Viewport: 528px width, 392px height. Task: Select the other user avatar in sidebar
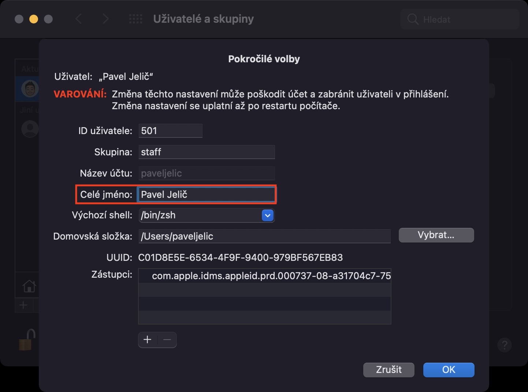pos(30,129)
